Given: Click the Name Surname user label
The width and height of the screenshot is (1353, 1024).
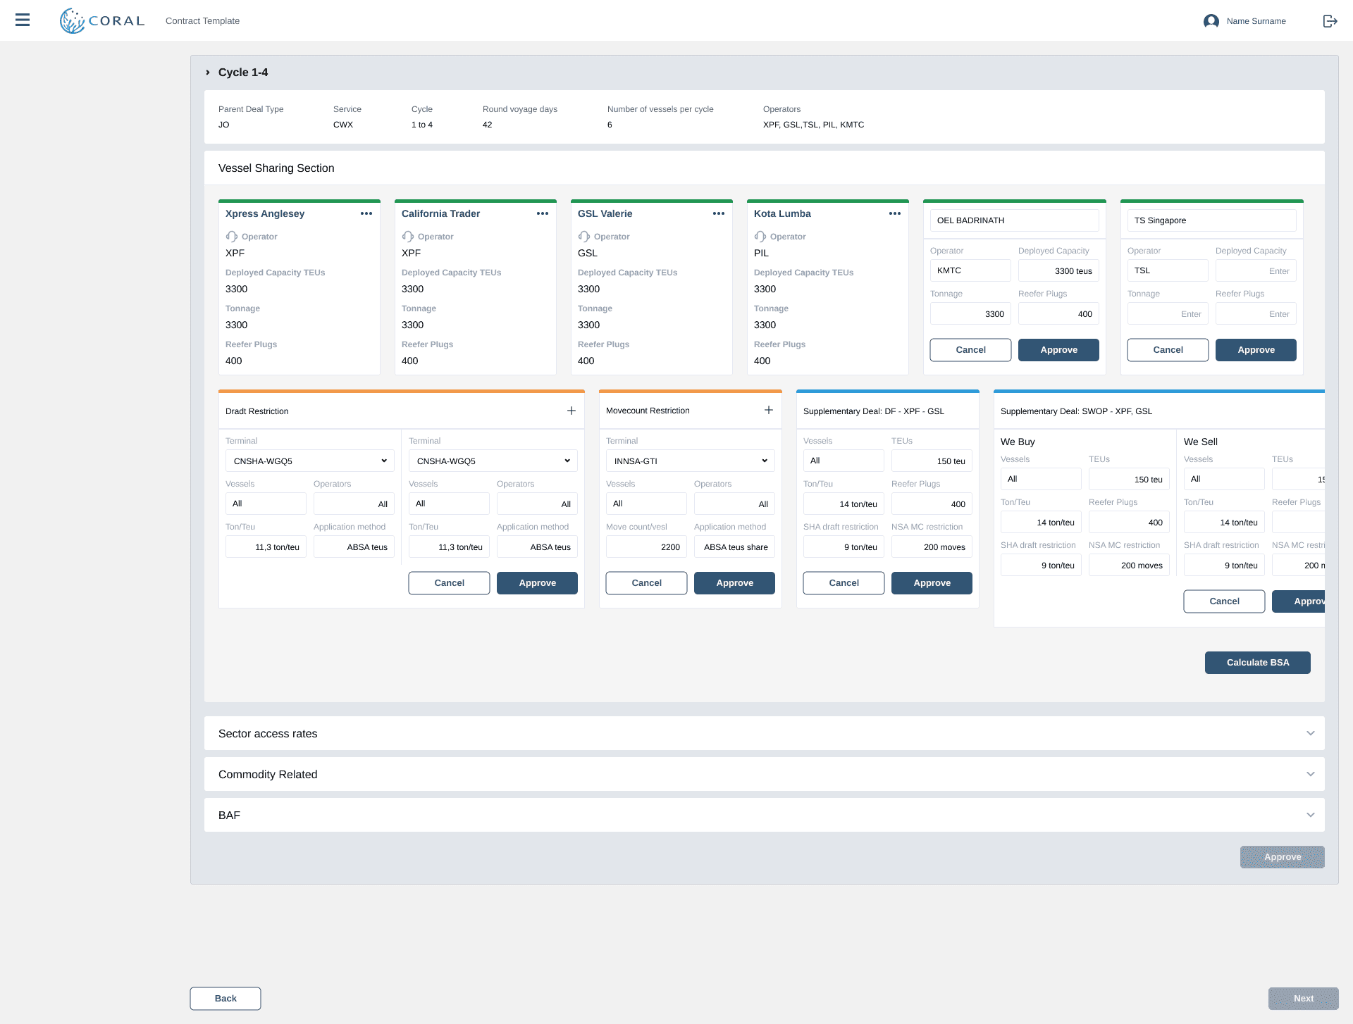Looking at the screenshot, I should click(1256, 21).
